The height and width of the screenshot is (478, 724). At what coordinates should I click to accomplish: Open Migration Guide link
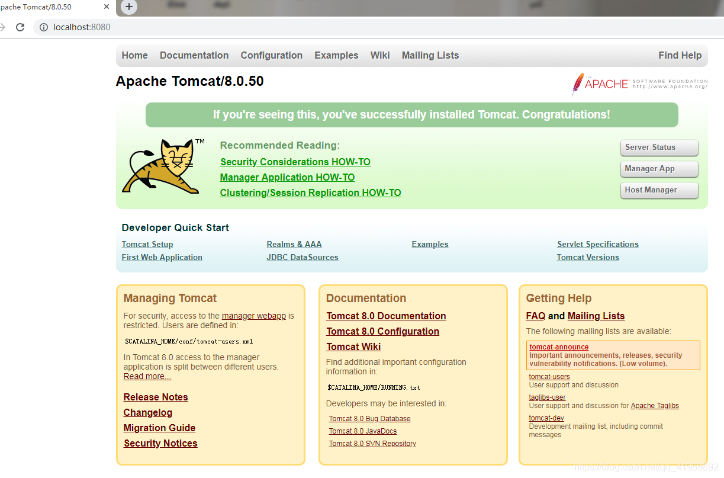[x=159, y=428]
